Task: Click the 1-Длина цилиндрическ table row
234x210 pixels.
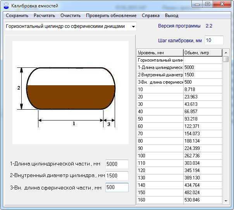Action: pyautogui.click(x=179, y=67)
